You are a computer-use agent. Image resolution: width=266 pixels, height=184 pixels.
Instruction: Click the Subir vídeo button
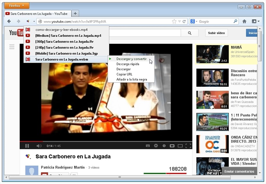(216, 33)
